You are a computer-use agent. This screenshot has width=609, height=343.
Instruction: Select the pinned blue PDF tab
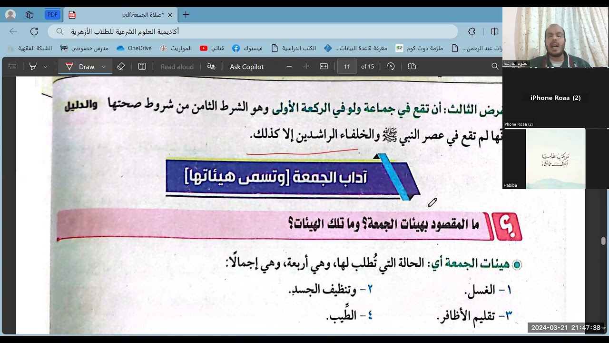(x=52, y=15)
